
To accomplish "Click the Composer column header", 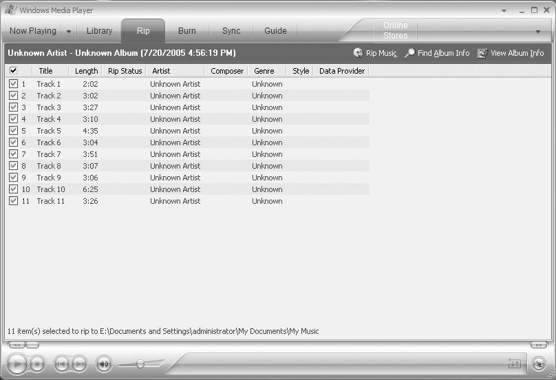I will pyautogui.click(x=227, y=71).
